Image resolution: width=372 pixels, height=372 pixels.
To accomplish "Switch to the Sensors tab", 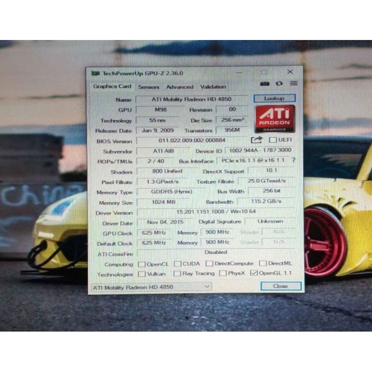I will pyautogui.click(x=149, y=87).
